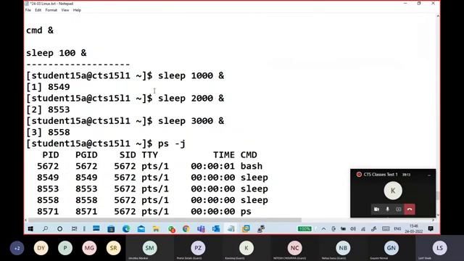This screenshot has height=261, width=464.
Task: Click the text 'sleep 100 &'
Action: (x=57, y=53)
